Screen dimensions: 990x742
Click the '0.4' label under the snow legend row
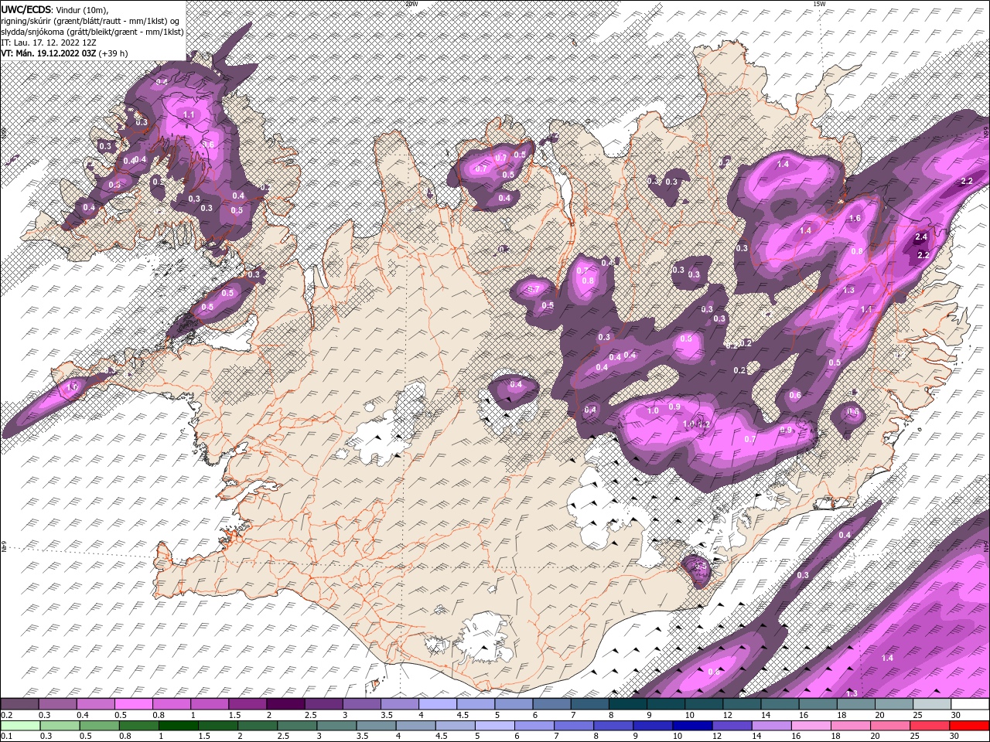pyautogui.click(x=83, y=715)
